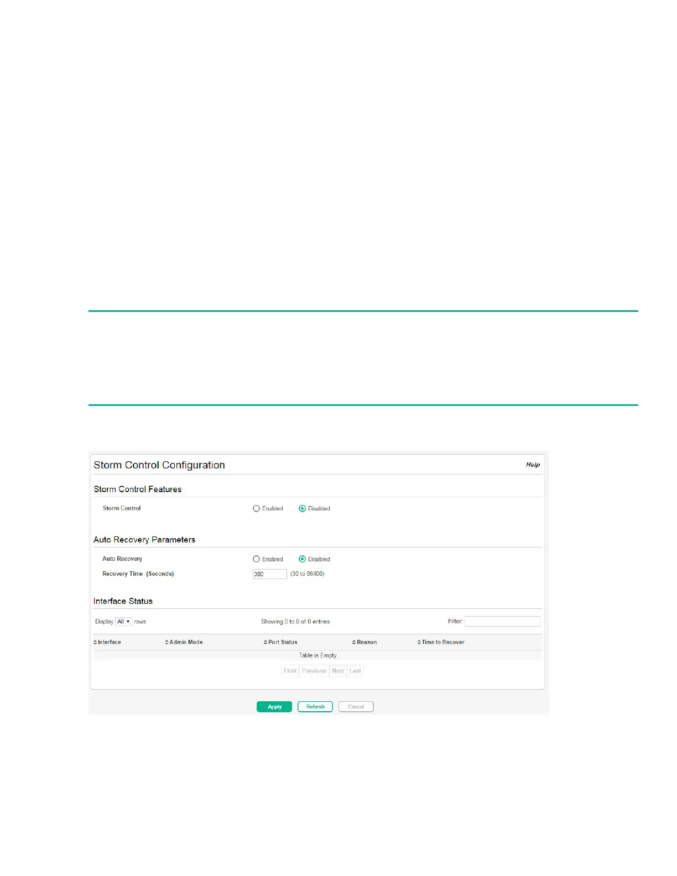Click the Refresh button
Image resolution: width=677 pixels, height=876 pixels.
[x=315, y=707]
